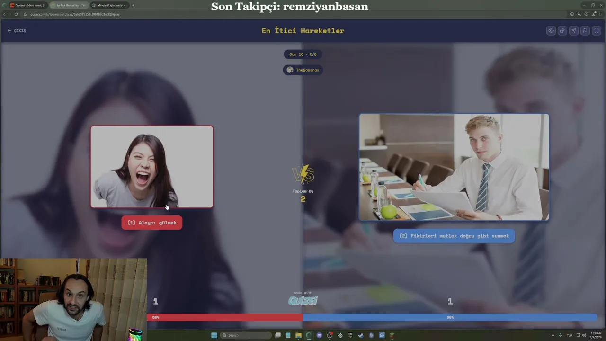
Task: Click the translate page icon
Action: pyautogui.click(x=579, y=14)
